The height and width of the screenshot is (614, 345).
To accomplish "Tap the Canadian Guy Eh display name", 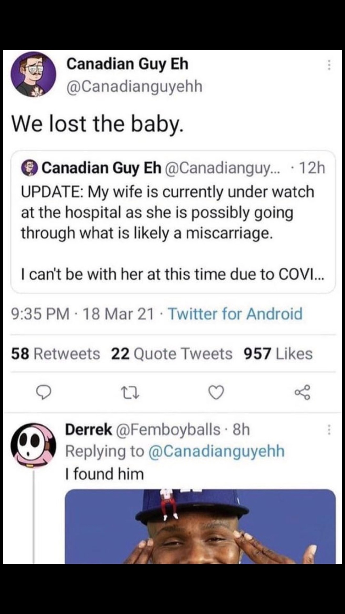I will [x=127, y=64].
